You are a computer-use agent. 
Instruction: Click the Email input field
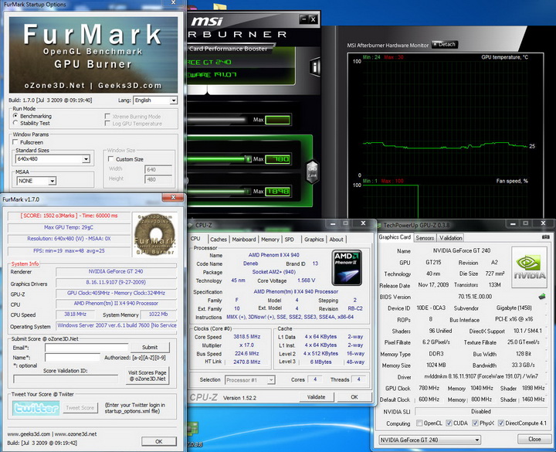click(86, 348)
